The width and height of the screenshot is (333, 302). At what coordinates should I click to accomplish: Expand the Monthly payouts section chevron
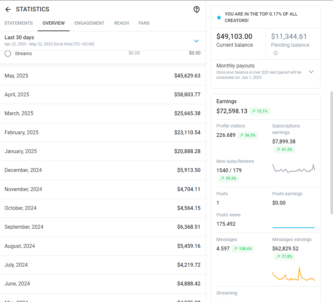pos(311,72)
